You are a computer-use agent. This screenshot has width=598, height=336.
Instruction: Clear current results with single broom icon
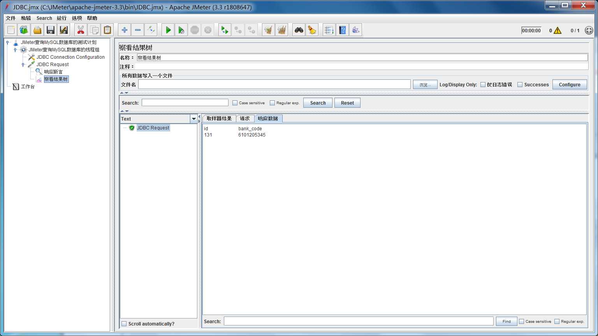(268, 30)
